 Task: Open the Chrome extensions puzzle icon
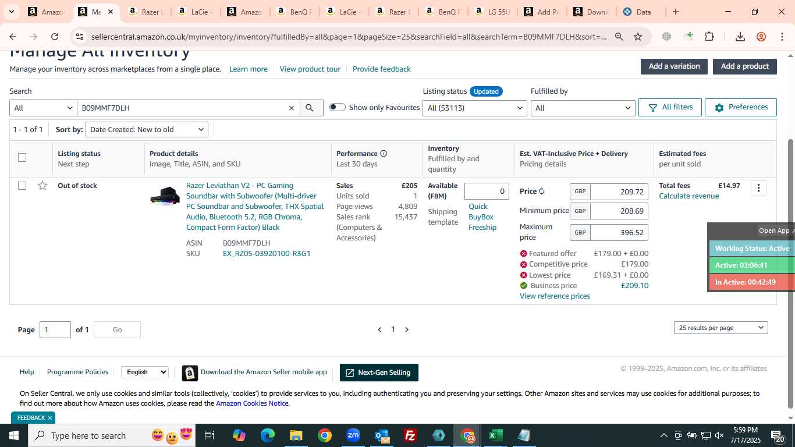coord(709,37)
